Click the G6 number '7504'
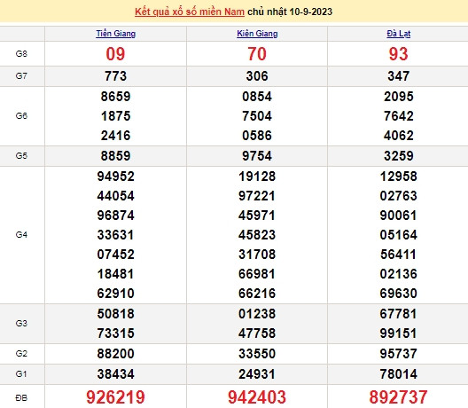Screen dimensions: 468x408 [x=257, y=116]
